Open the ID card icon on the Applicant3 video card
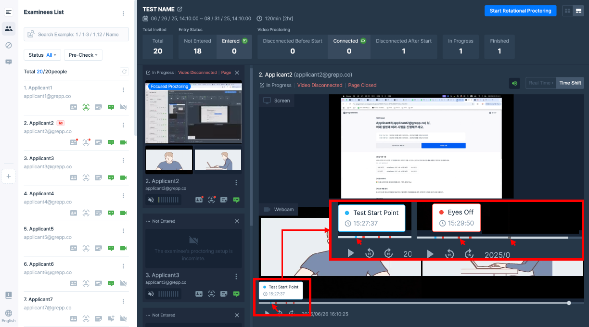589x327 pixels. coord(199,294)
